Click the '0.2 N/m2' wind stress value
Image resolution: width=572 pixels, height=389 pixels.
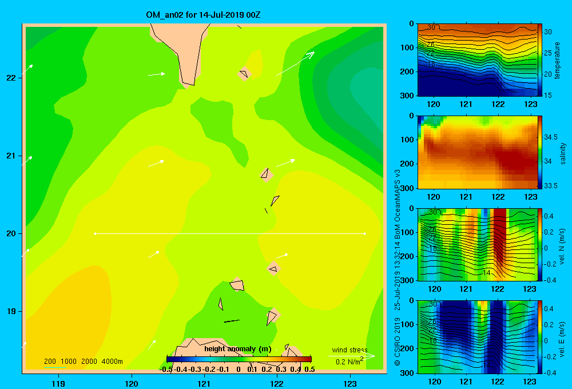pos(349,362)
